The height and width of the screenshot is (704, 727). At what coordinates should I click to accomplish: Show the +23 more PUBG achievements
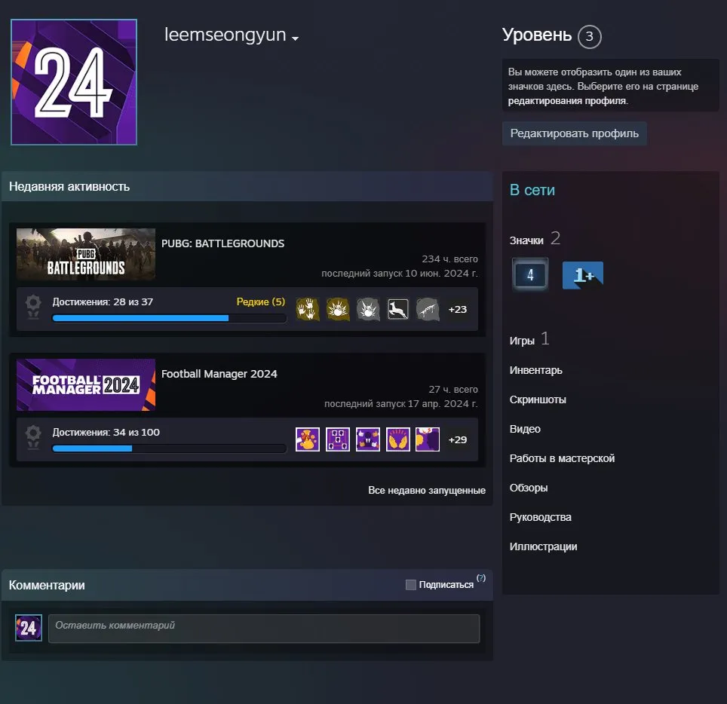pyautogui.click(x=458, y=310)
